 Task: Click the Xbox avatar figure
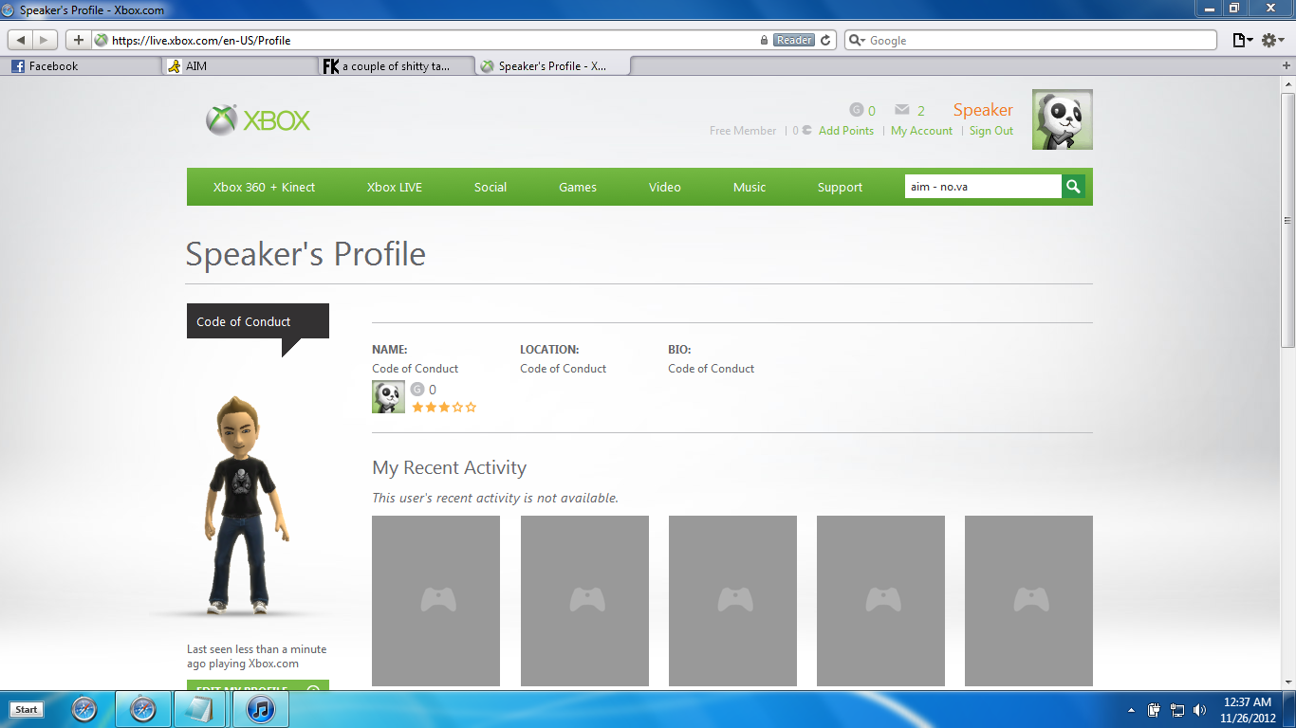tap(242, 504)
